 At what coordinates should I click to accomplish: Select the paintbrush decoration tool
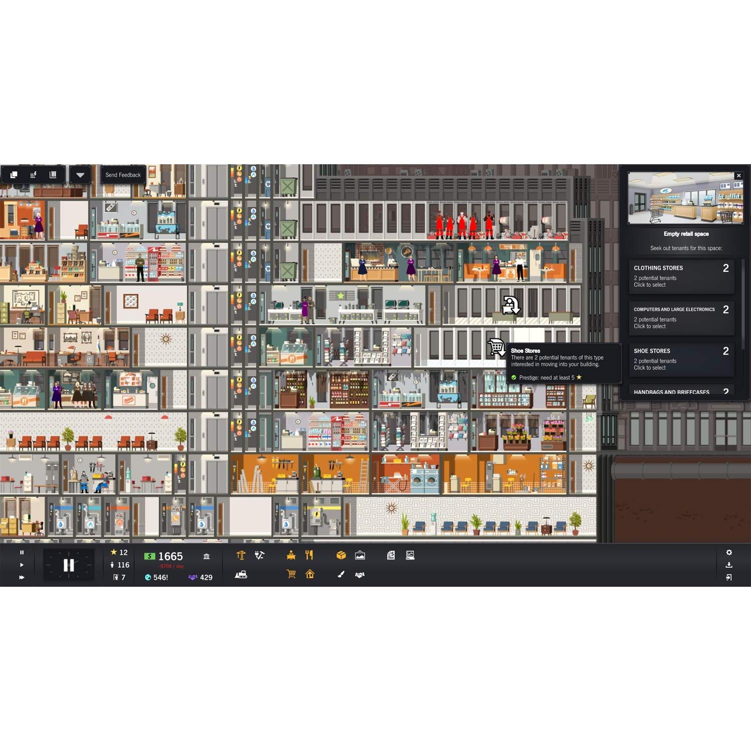pos(340,575)
